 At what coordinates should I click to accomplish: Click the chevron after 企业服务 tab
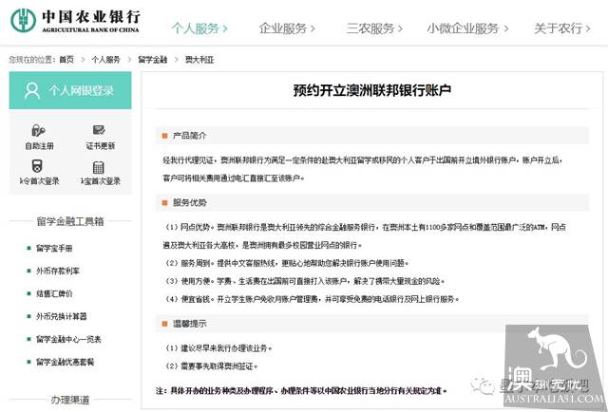tap(313, 28)
